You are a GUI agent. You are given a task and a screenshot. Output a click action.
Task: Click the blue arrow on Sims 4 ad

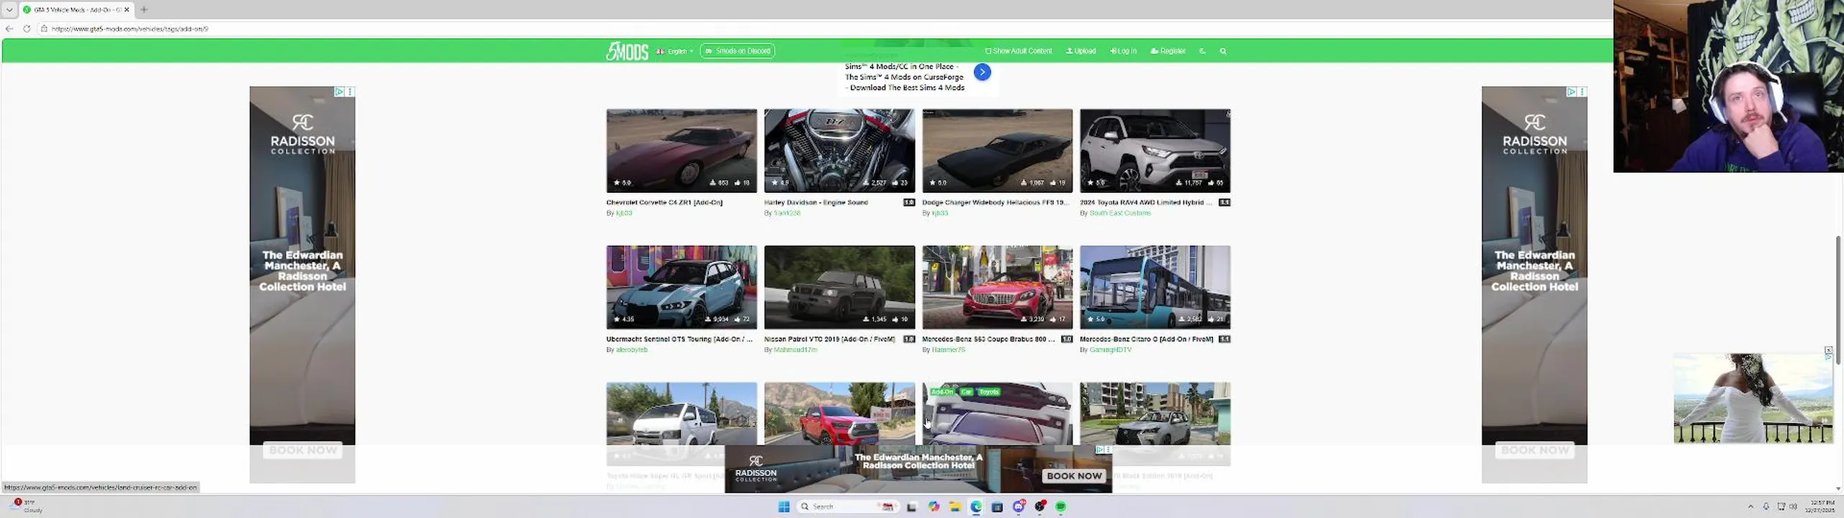coord(982,72)
